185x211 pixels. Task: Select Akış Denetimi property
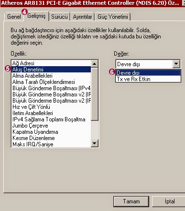pos(51,70)
